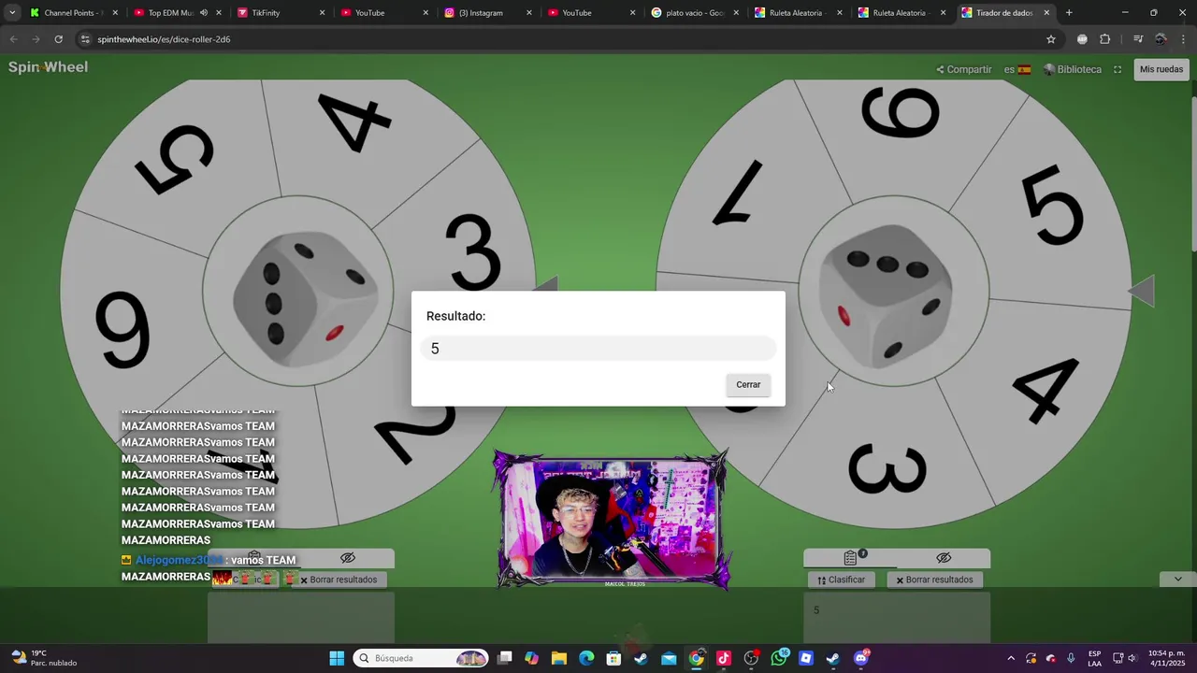Image resolution: width=1197 pixels, height=673 pixels.
Task: Hide results on the left wheel
Action: pos(348,558)
